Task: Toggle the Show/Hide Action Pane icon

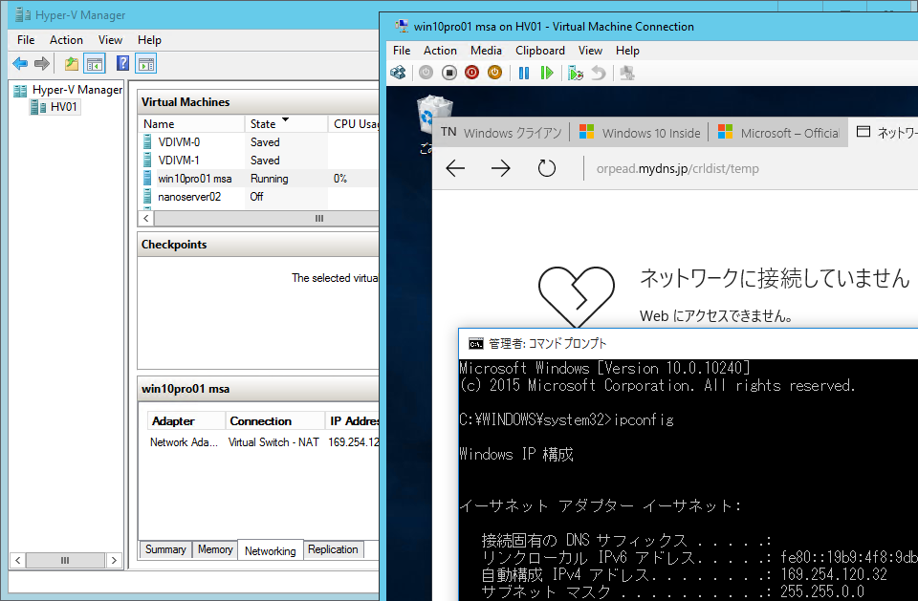Action: [145, 63]
